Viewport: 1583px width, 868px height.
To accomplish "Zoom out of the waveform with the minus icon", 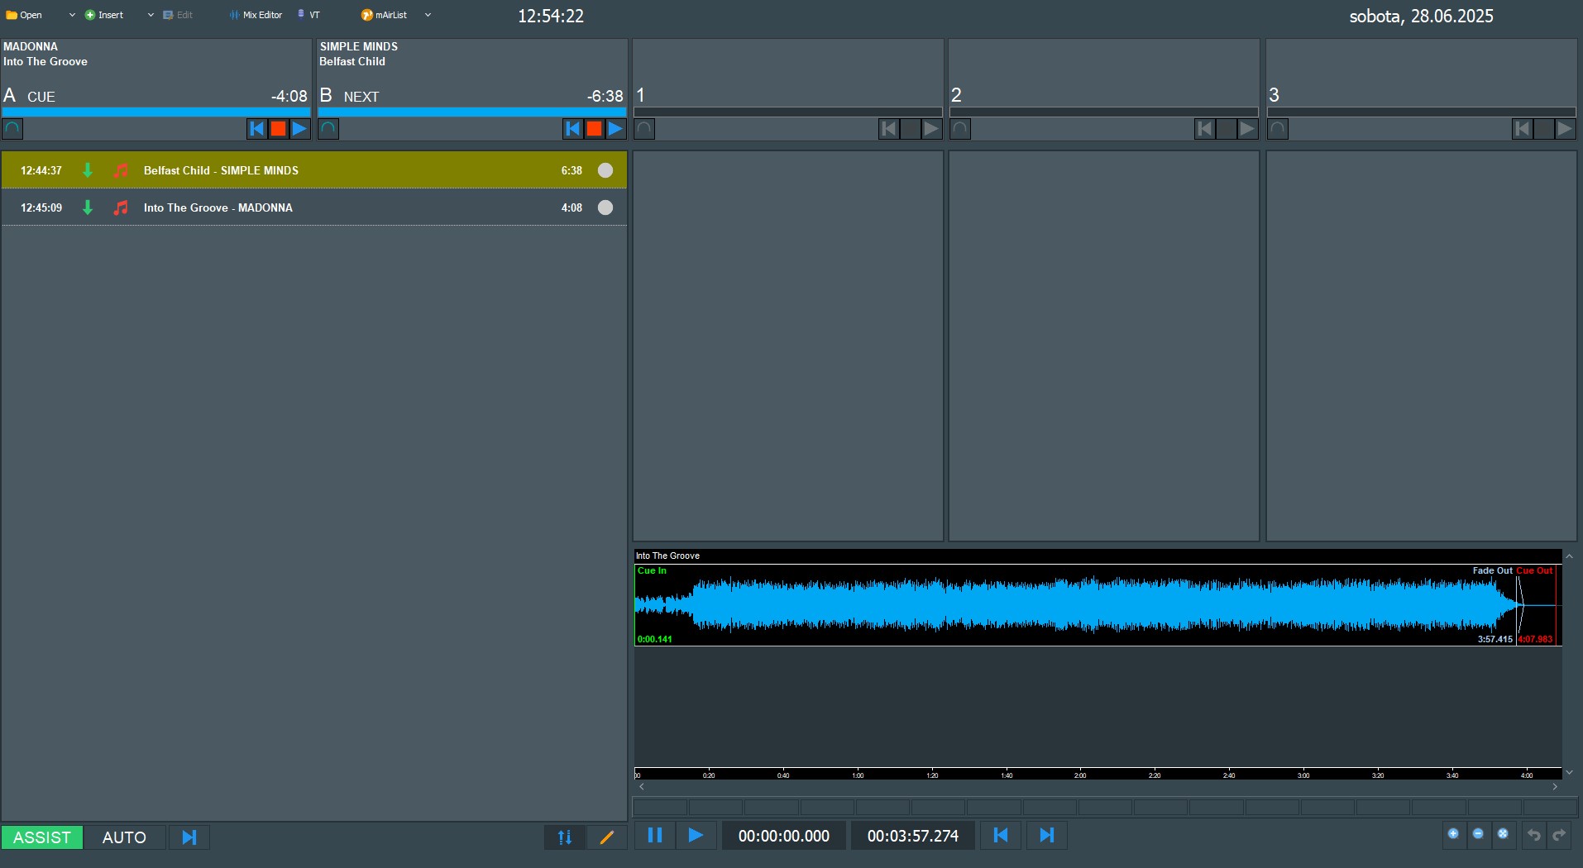I will point(1478,834).
